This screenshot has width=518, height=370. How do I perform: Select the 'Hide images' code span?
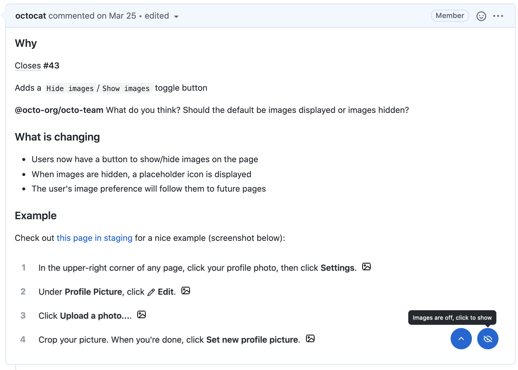(70, 88)
